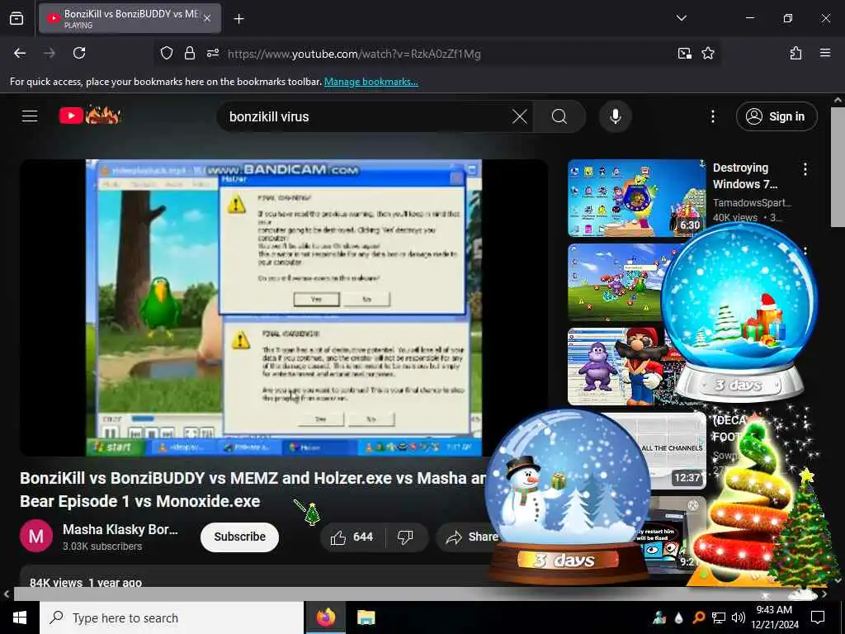Open the Manage bookmarks link
The width and height of the screenshot is (845, 634).
371,82
